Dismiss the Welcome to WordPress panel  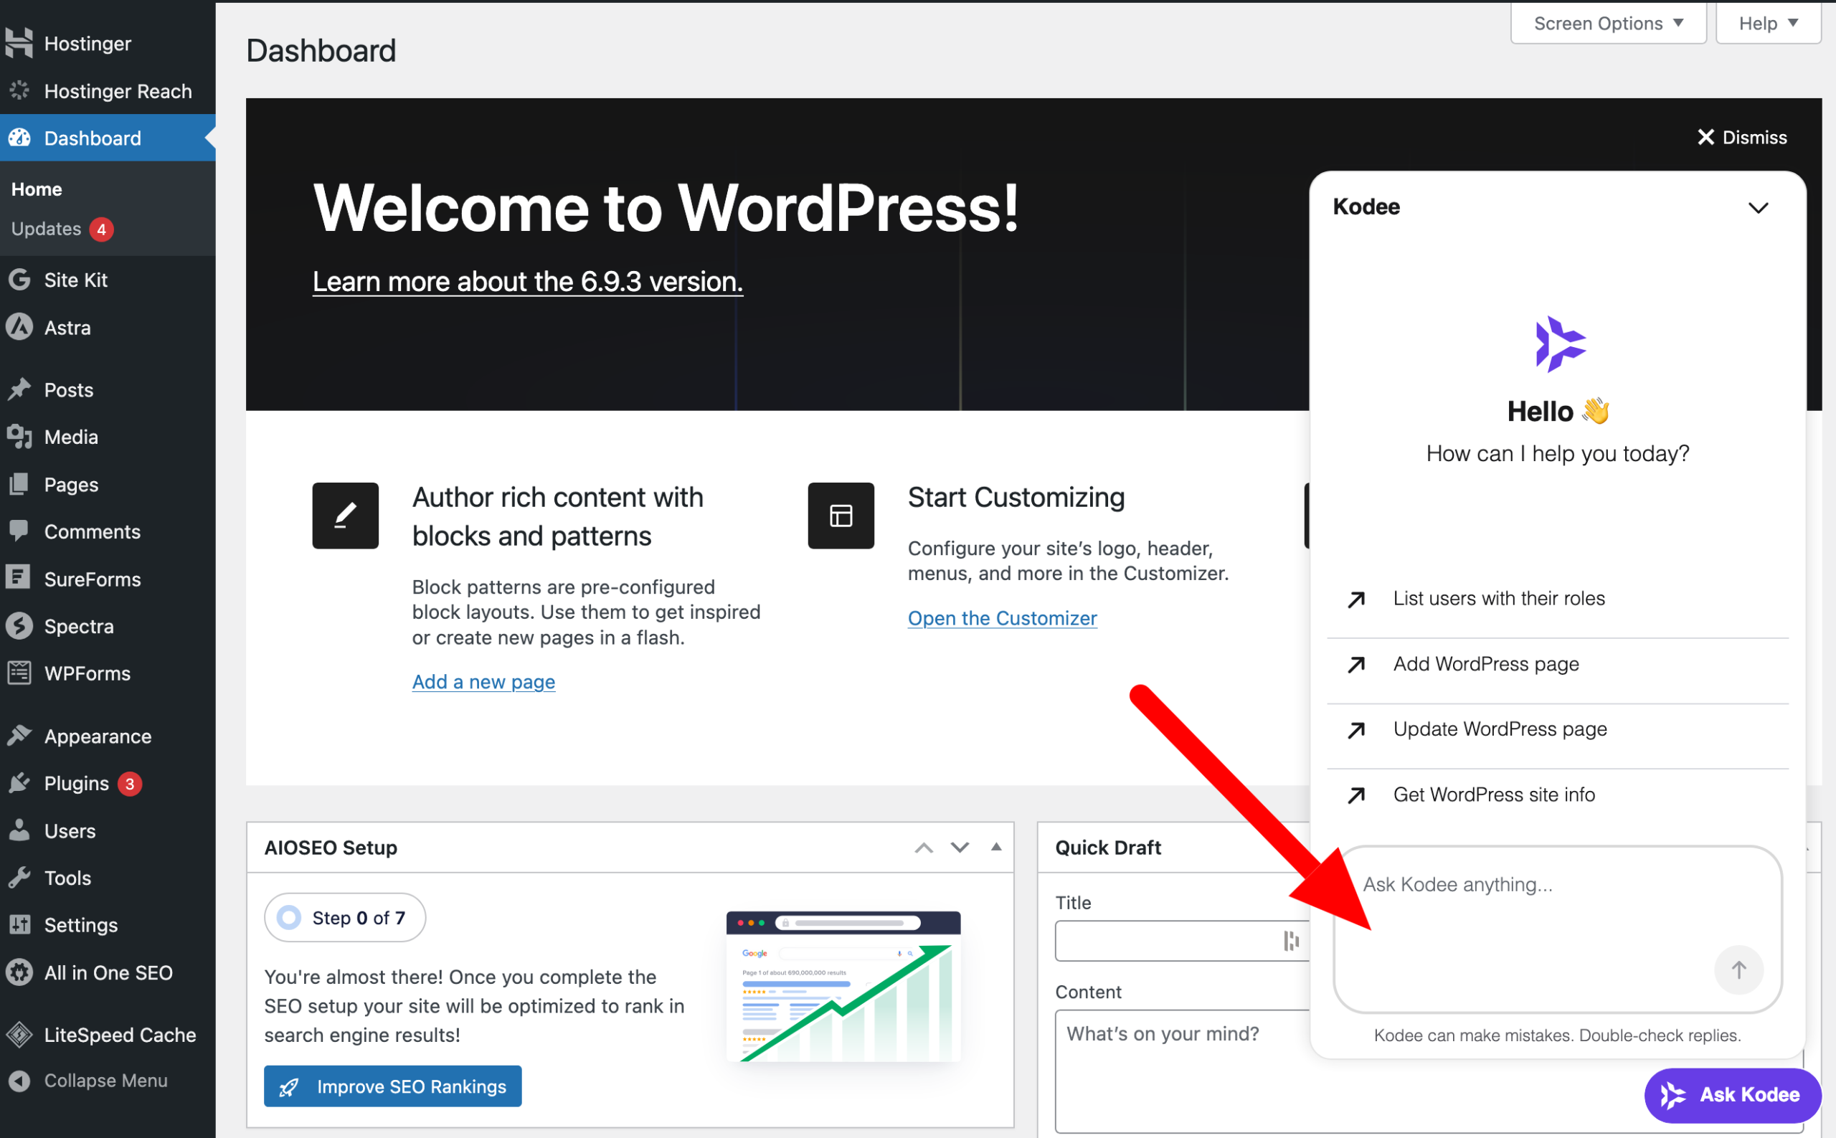pos(1742,137)
